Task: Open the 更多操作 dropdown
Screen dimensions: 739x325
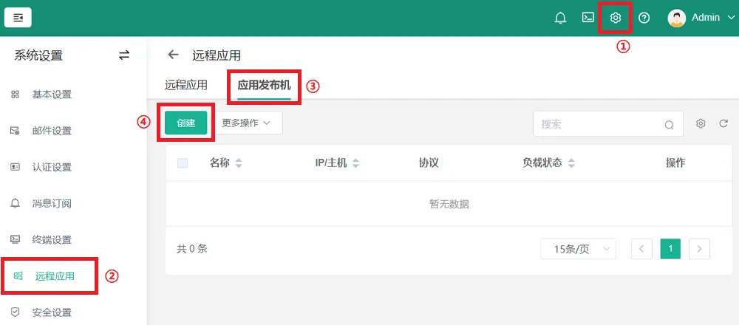Action: (x=245, y=123)
